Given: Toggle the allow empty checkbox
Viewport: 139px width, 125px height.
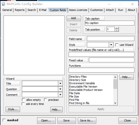Looking at the screenshot, I should point(23,100).
